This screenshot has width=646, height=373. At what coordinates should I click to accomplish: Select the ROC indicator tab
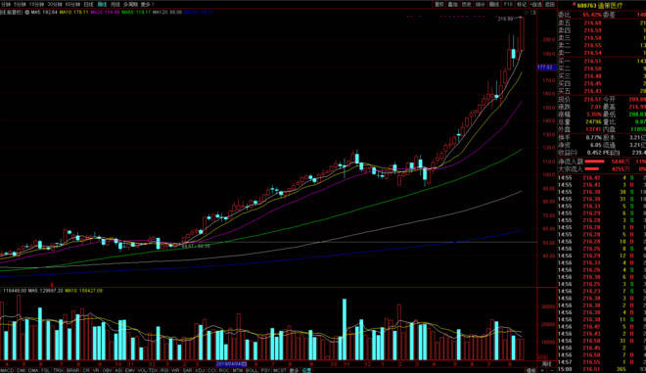(224, 370)
